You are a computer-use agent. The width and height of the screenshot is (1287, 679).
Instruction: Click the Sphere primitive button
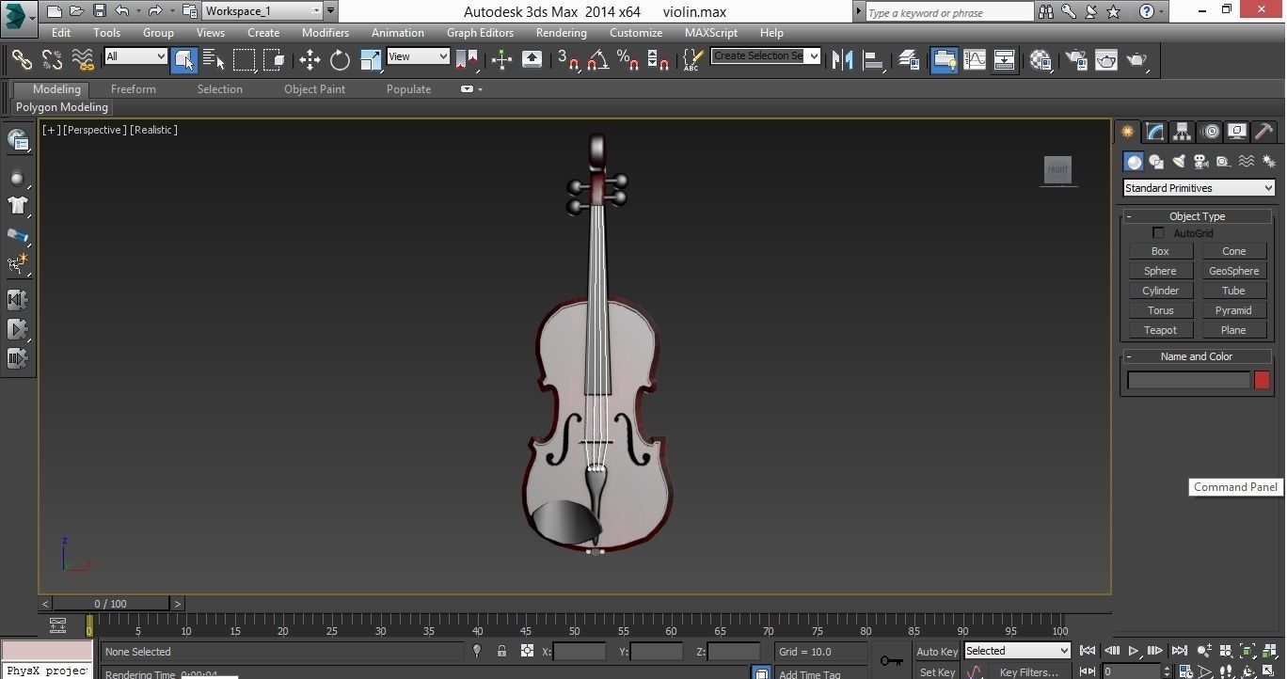click(x=1160, y=271)
